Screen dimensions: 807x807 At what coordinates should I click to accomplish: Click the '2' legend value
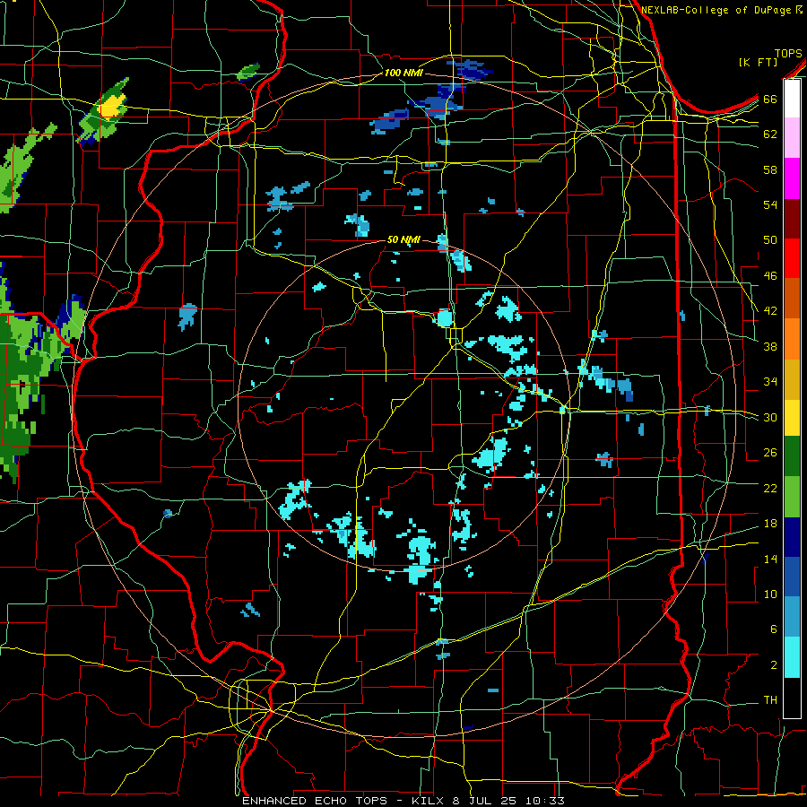point(773,665)
